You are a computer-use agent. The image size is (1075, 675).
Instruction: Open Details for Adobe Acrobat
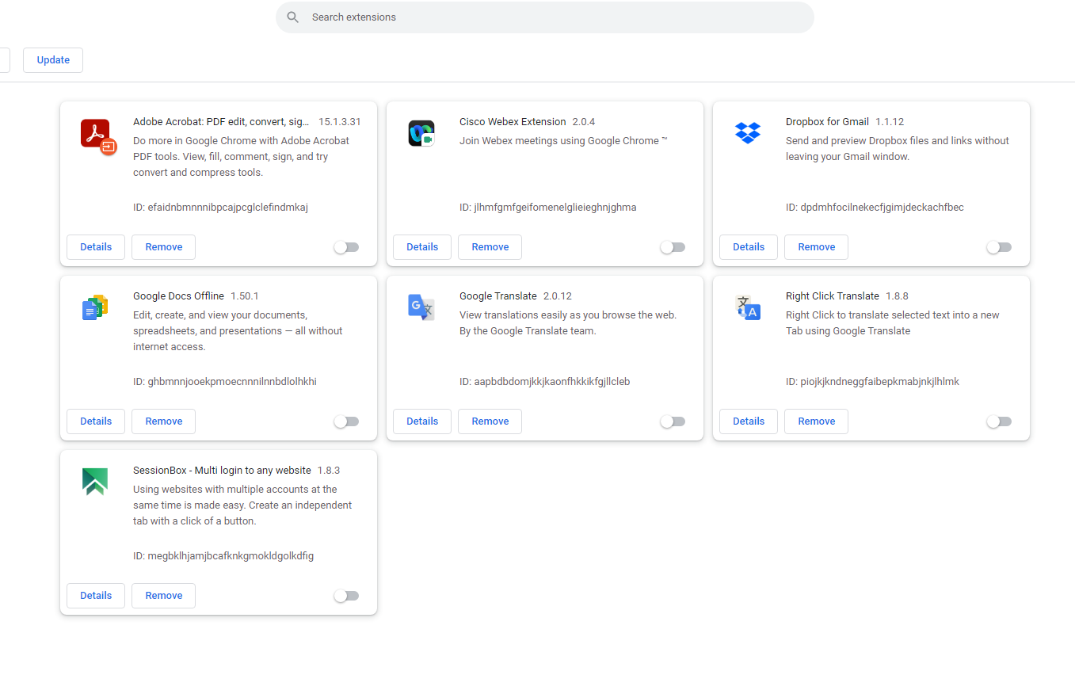tap(96, 247)
